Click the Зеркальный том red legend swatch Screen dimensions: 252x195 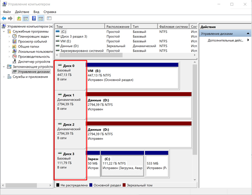[x=124, y=185]
